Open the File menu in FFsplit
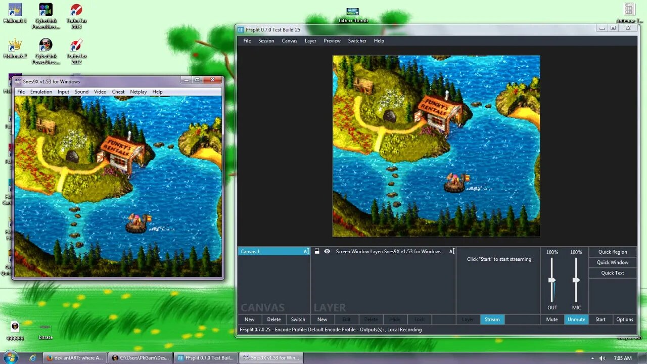The image size is (647, 364). point(247,41)
